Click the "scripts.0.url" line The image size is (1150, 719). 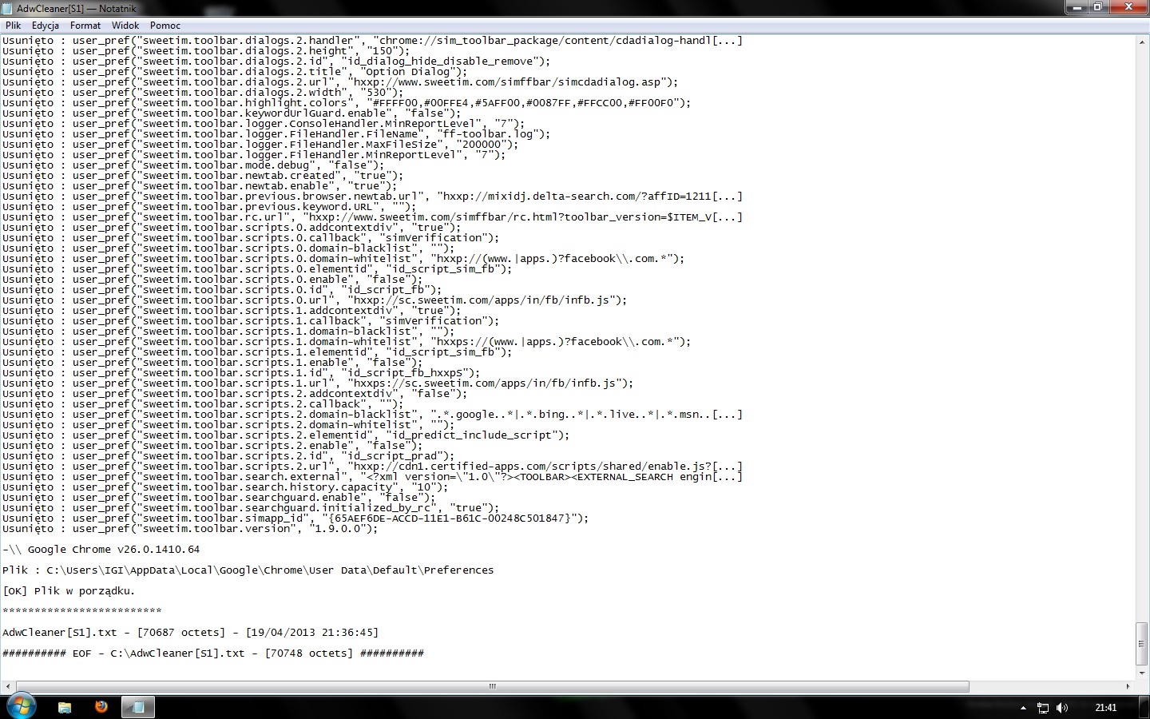click(315, 300)
